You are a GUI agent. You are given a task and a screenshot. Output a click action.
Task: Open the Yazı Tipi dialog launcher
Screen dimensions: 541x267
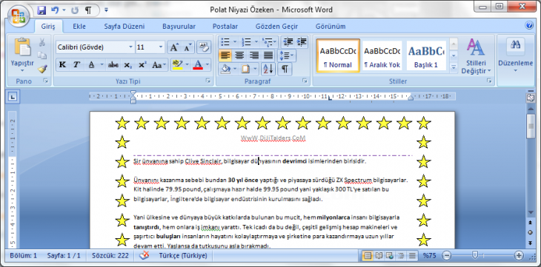208,81
